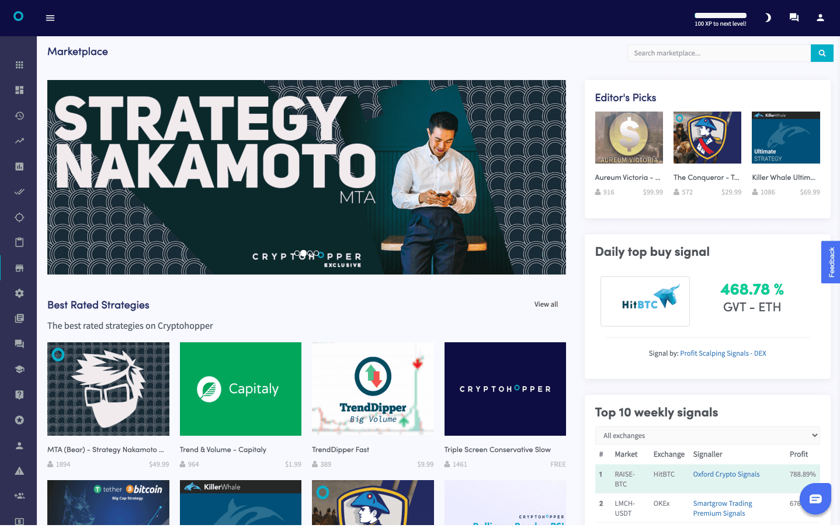Viewport: 840px width, 528px height.
Task: Click the Profit column header
Action: click(x=799, y=454)
